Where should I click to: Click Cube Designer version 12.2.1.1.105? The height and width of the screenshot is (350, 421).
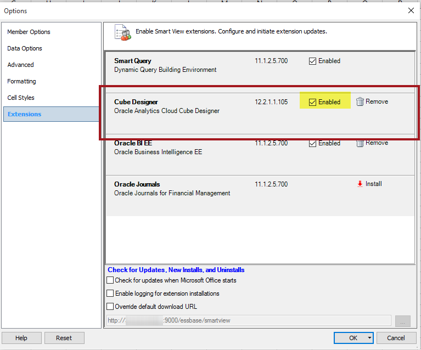[271, 102]
